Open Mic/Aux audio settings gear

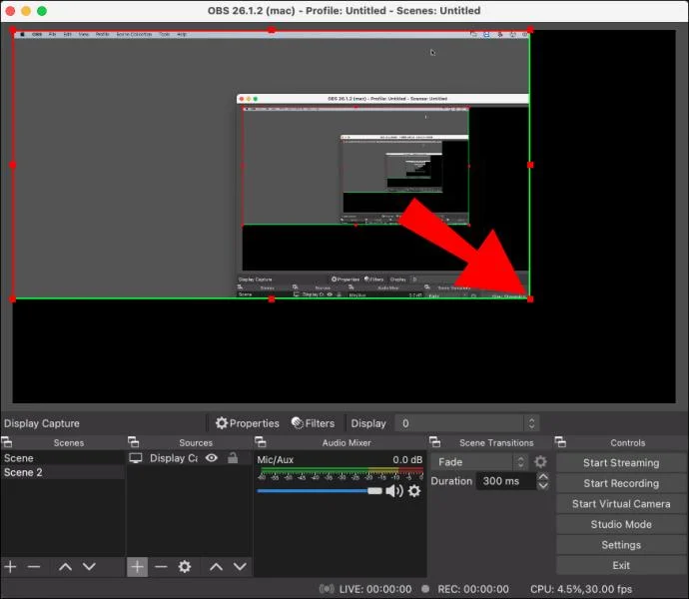(x=414, y=490)
